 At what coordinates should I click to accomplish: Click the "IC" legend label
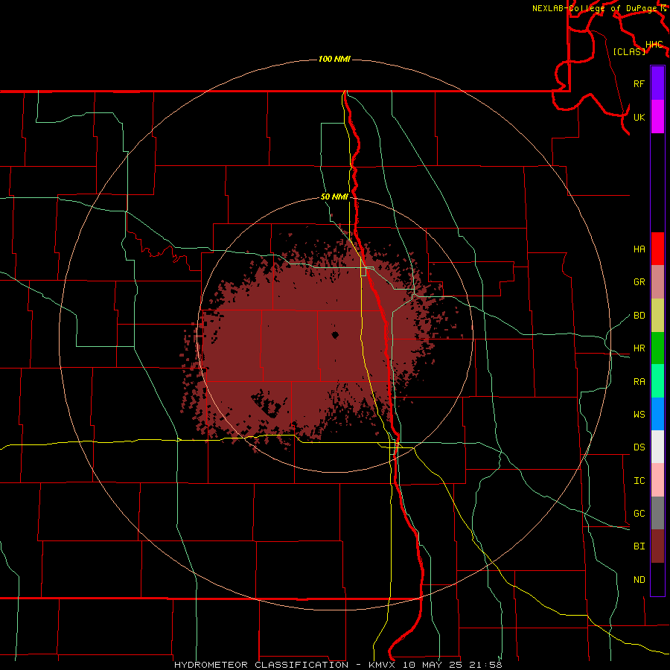[639, 481]
